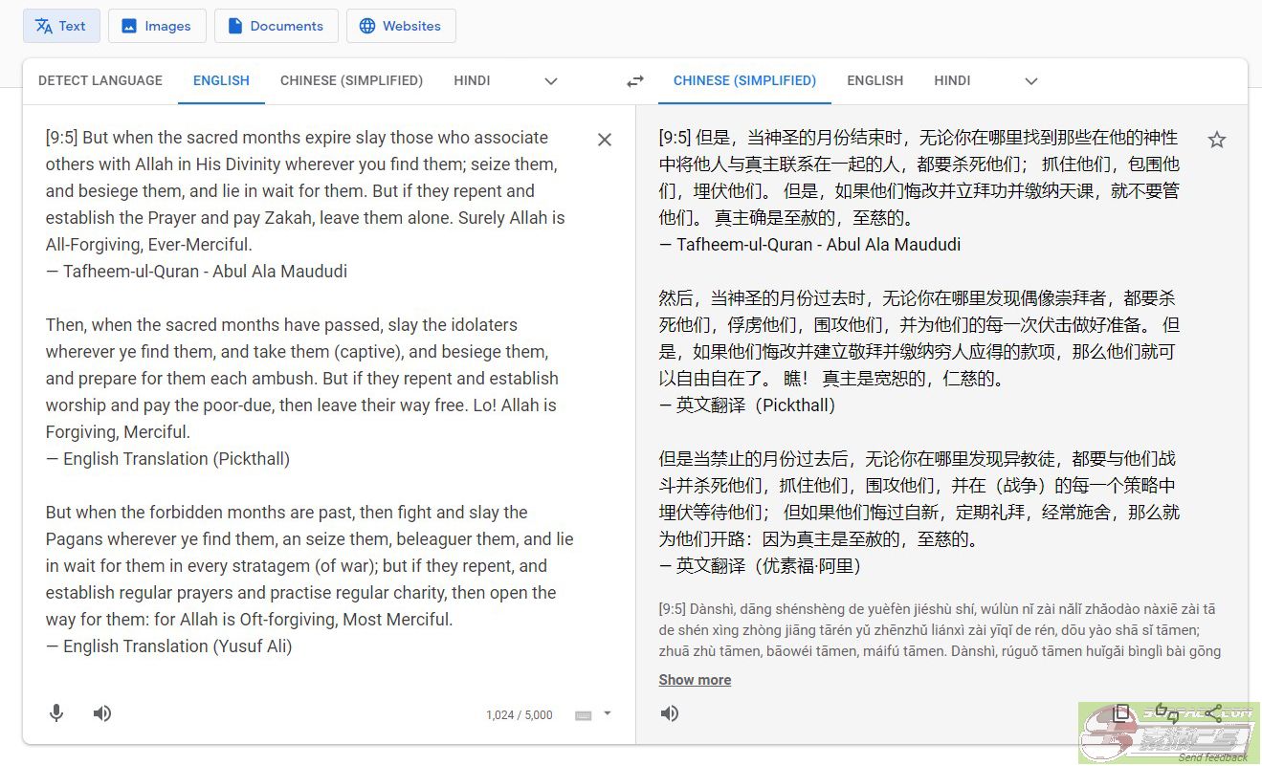This screenshot has width=1262, height=766.
Task: Copy the translation to clipboard
Action: [1121, 713]
